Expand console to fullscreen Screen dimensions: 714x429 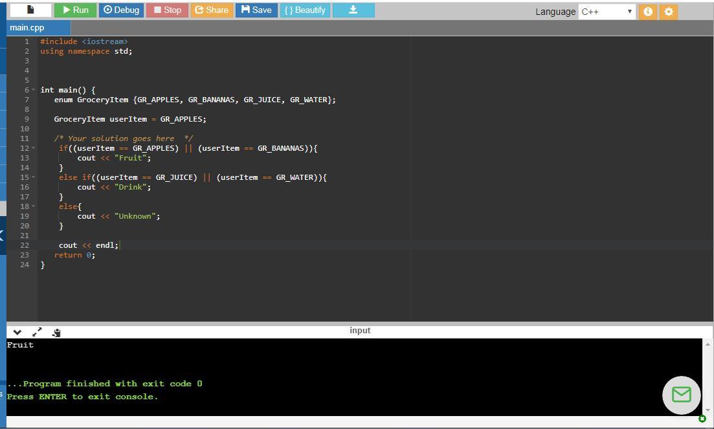pyautogui.click(x=37, y=332)
